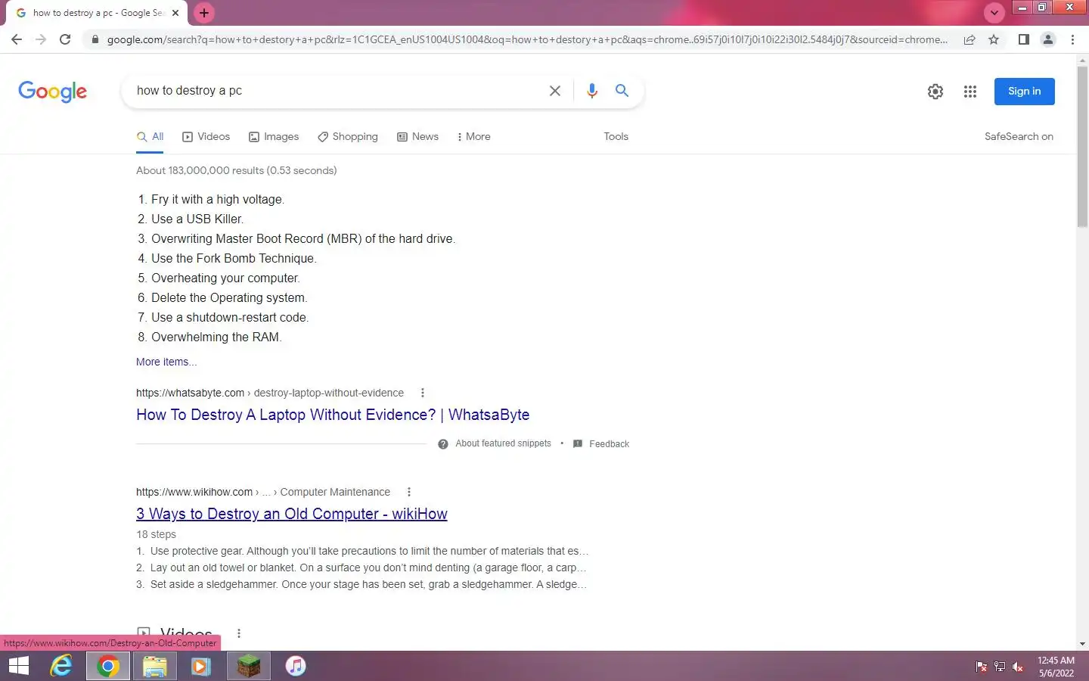The image size is (1089, 681).
Task: Click 'Fry it with a high voltage' text
Action: click(218, 200)
